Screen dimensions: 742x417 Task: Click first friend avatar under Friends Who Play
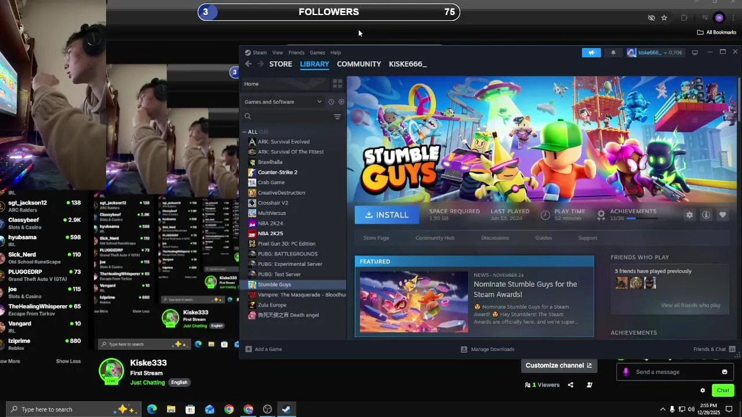[x=621, y=283]
